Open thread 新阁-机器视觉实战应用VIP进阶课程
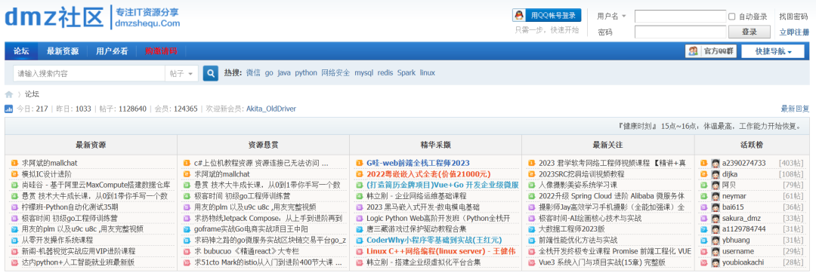This screenshot has height=276, width=816. (79, 251)
